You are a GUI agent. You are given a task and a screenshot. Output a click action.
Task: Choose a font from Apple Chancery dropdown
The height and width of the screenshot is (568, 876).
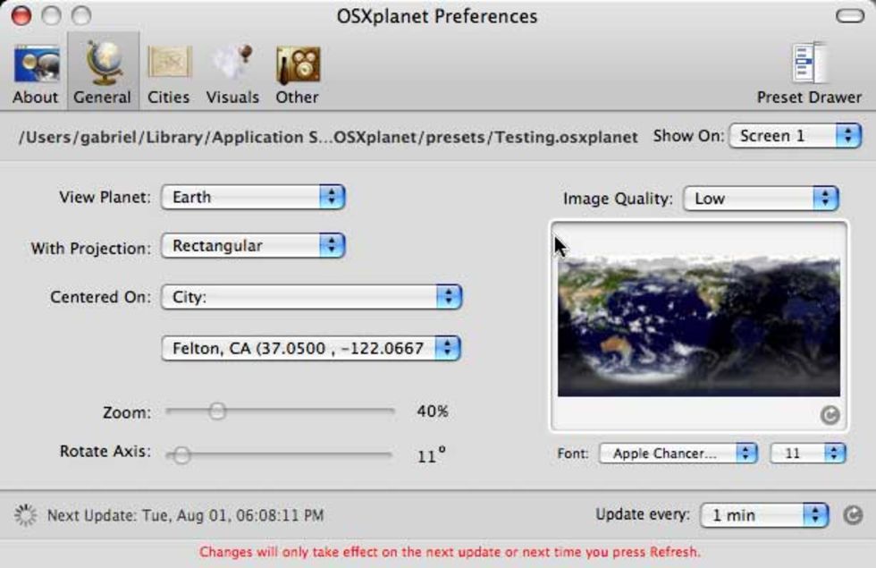pyautogui.click(x=678, y=454)
